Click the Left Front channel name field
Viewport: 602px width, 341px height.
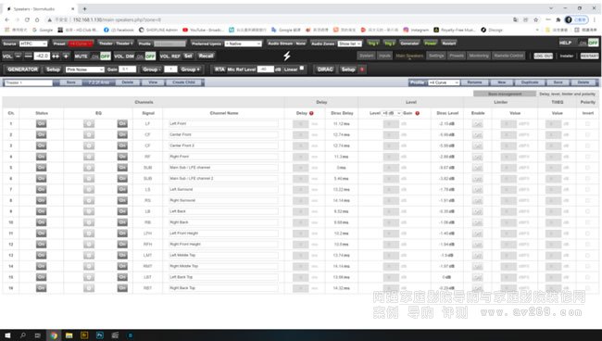click(x=224, y=123)
